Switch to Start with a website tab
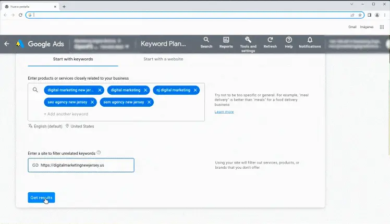The image size is (390, 224). point(163,59)
